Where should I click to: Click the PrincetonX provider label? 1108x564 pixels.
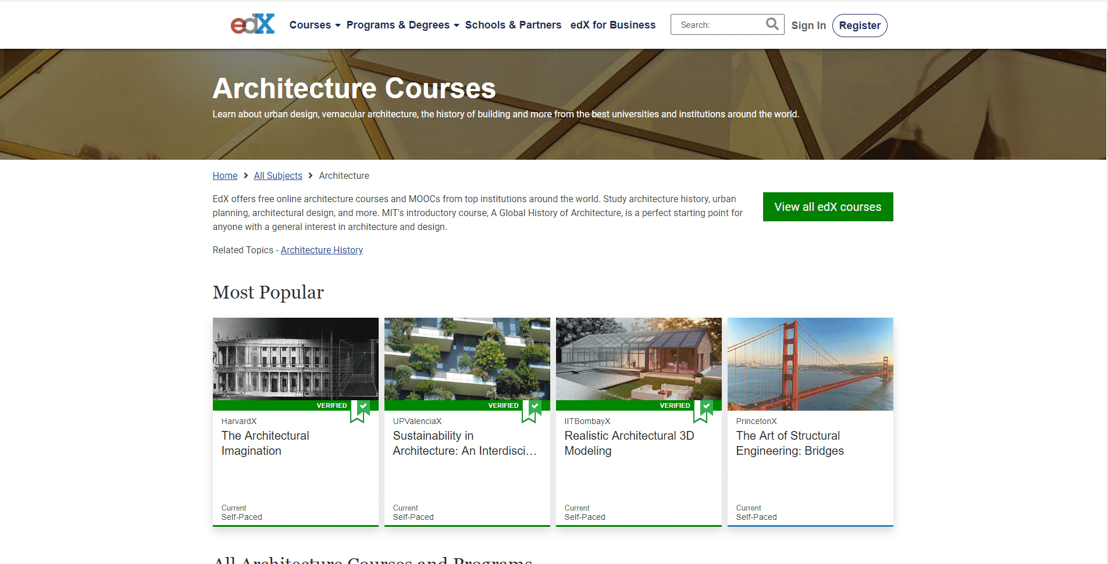[756, 421]
